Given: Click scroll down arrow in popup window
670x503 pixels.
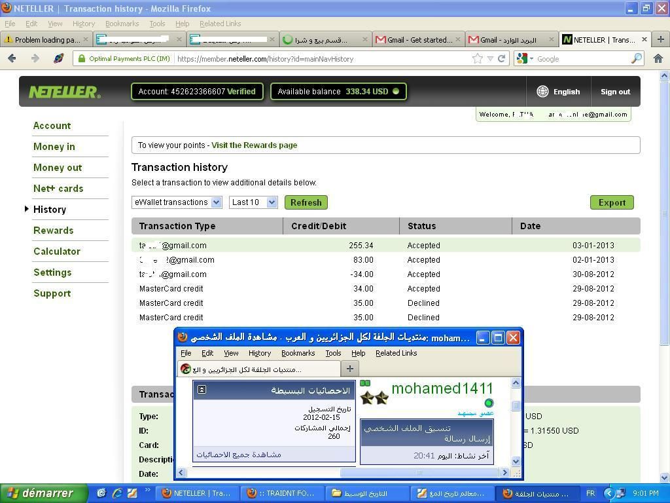Looking at the screenshot, I should 516,462.
